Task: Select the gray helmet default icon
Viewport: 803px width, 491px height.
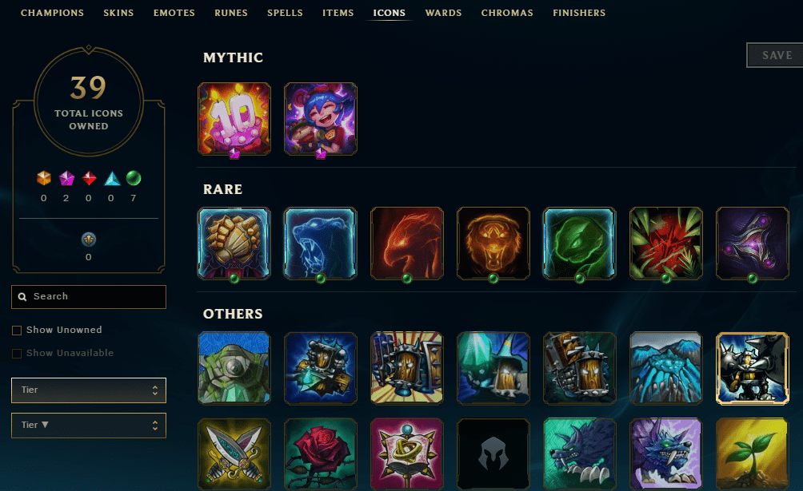Action: (x=493, y=454)
